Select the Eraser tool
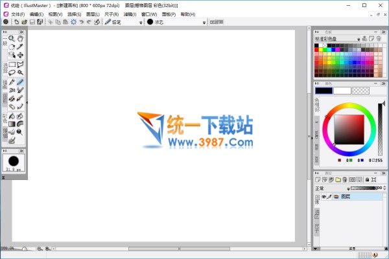Image resolution: width=389 pixels, height=259 pixels. 12,107
